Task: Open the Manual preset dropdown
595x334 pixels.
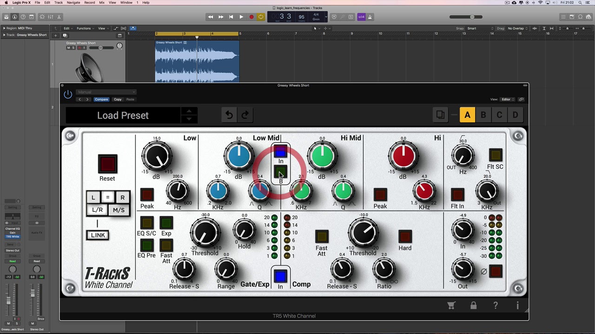Action: click(106, 92)
